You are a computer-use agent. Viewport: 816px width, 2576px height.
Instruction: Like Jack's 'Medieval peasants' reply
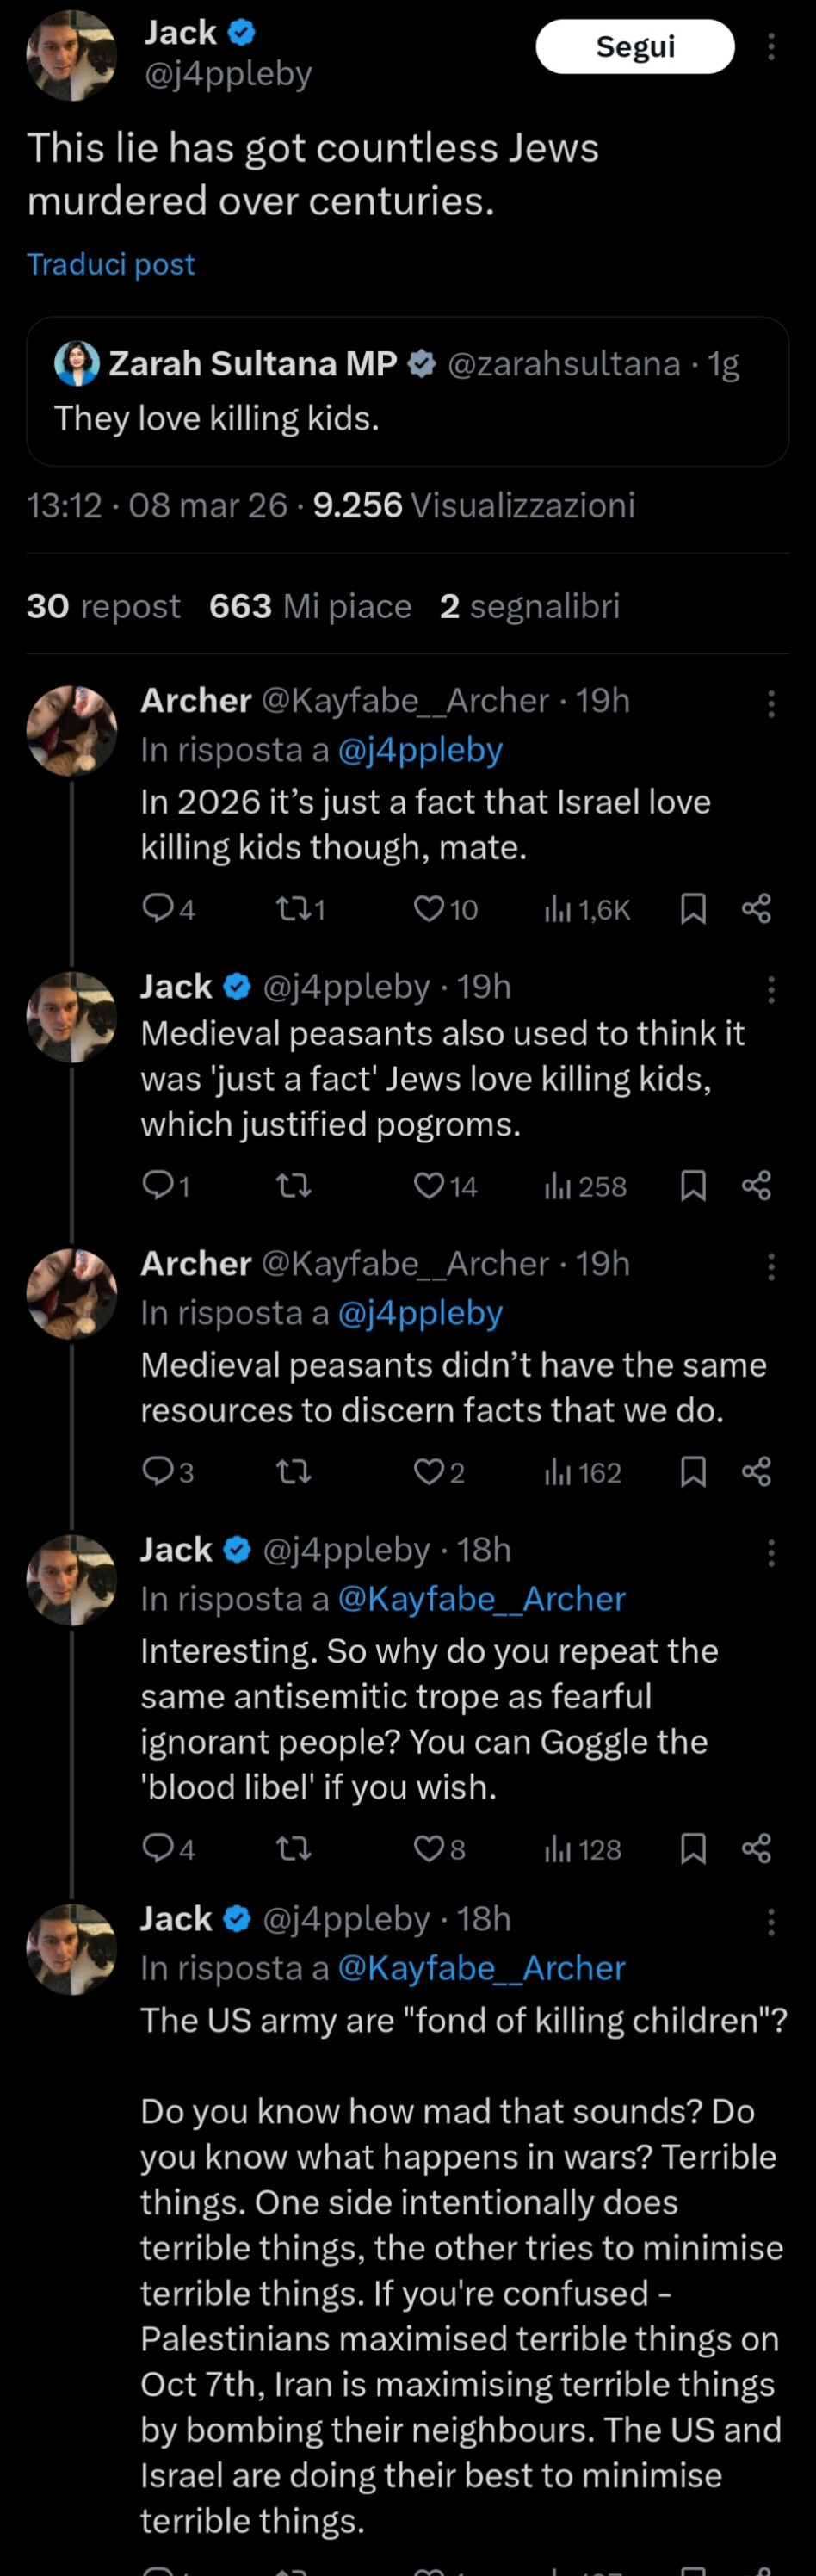pos(429,1185)
